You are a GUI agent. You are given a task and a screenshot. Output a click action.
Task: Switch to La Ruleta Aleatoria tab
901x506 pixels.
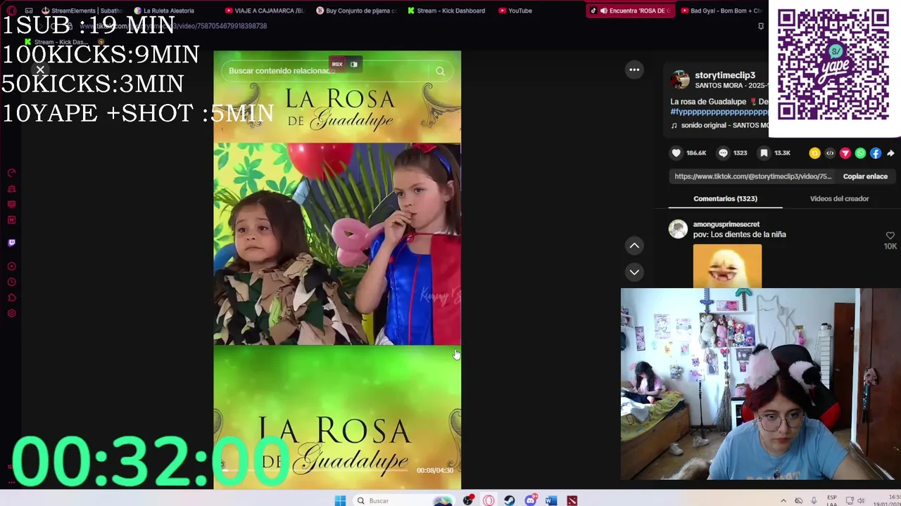coord(164,11)
